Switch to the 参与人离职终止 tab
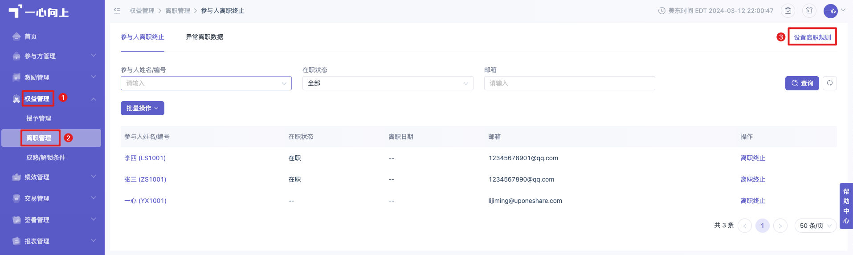Image resolution: width=853 pixels, height=255 pixels. point(143,37)
